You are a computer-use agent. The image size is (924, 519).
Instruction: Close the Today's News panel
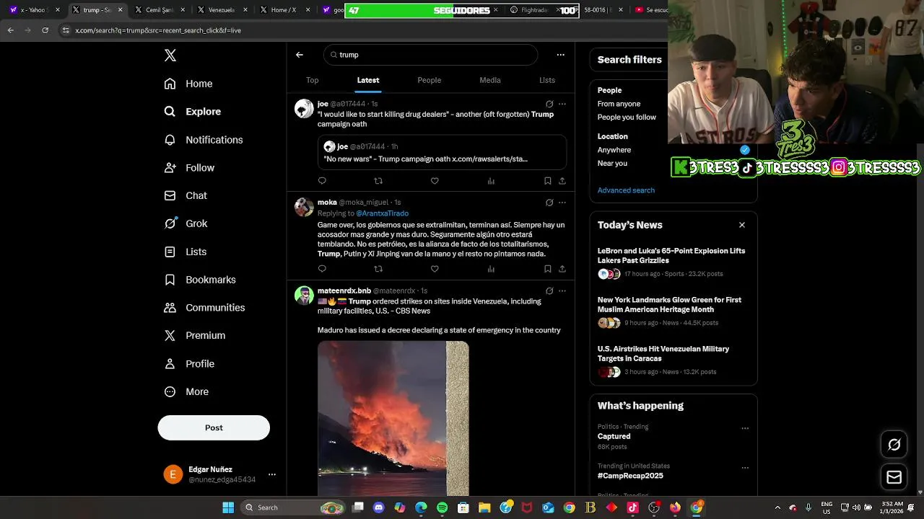tap(742, 225)
